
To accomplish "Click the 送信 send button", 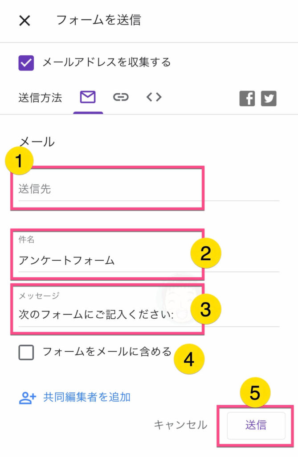I will coord(256,425).
